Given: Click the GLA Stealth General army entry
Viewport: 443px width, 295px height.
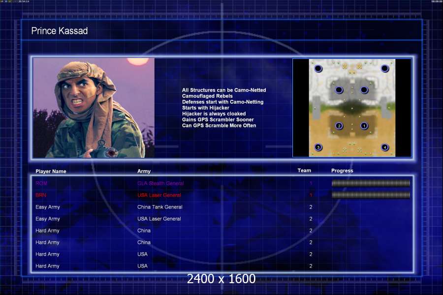Looking at the screenshot, I should coord(161,183).
